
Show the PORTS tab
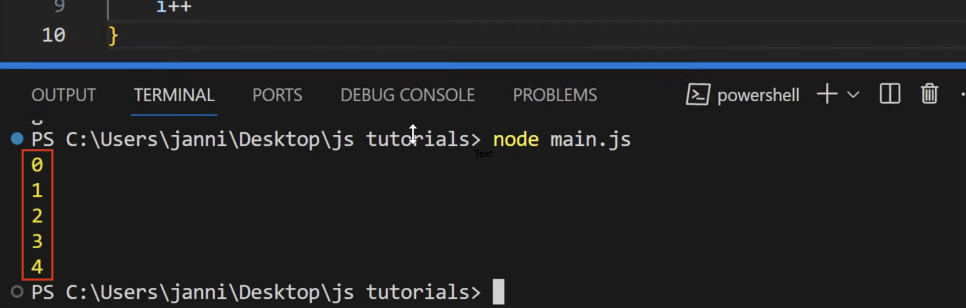pos(277,95)
